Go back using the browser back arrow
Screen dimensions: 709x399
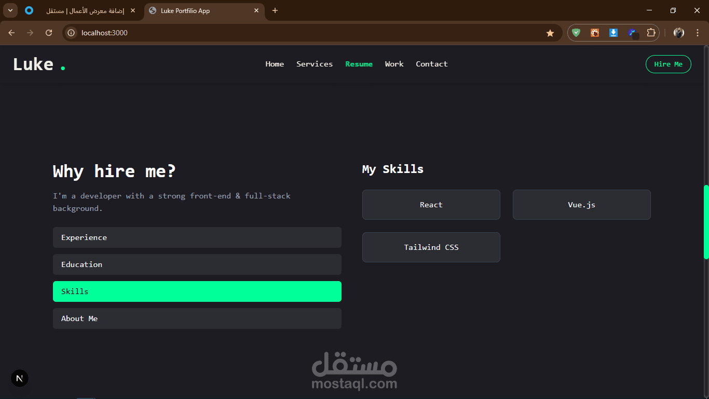[x=11, y=33]
